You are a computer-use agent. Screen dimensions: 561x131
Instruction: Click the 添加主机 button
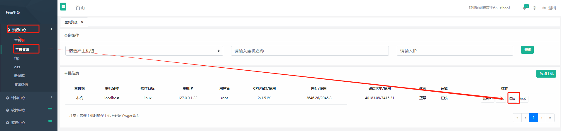click(546, 74)
